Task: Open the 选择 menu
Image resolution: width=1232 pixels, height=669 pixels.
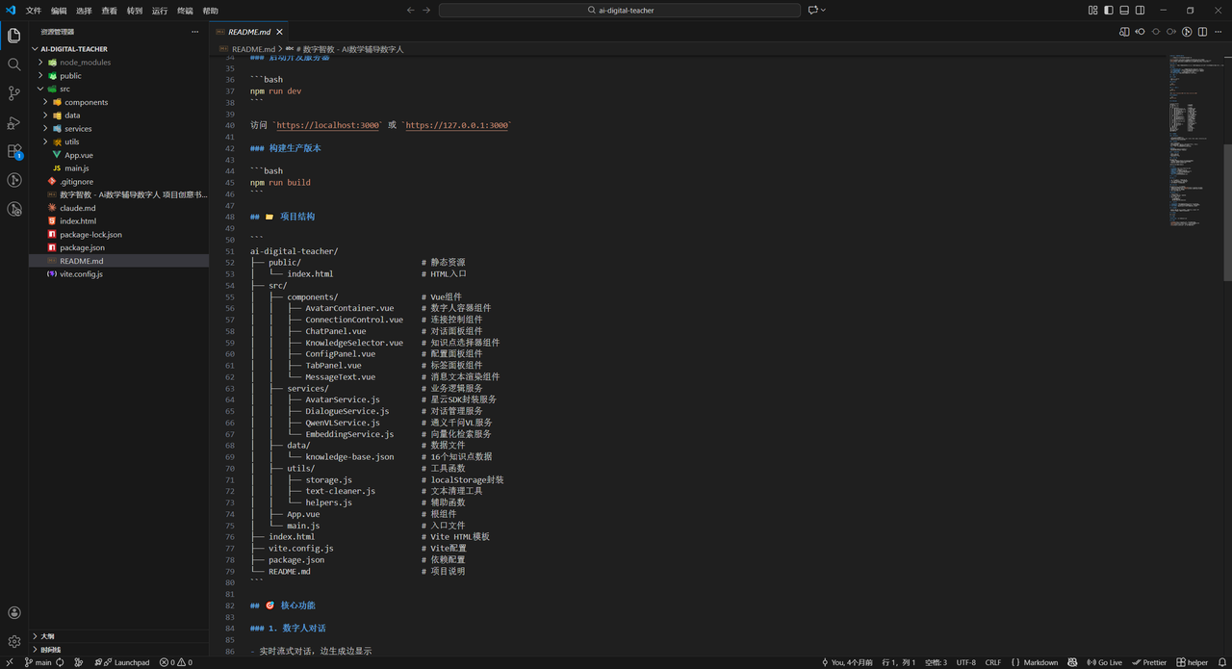Action: click(x=84, y=10)
